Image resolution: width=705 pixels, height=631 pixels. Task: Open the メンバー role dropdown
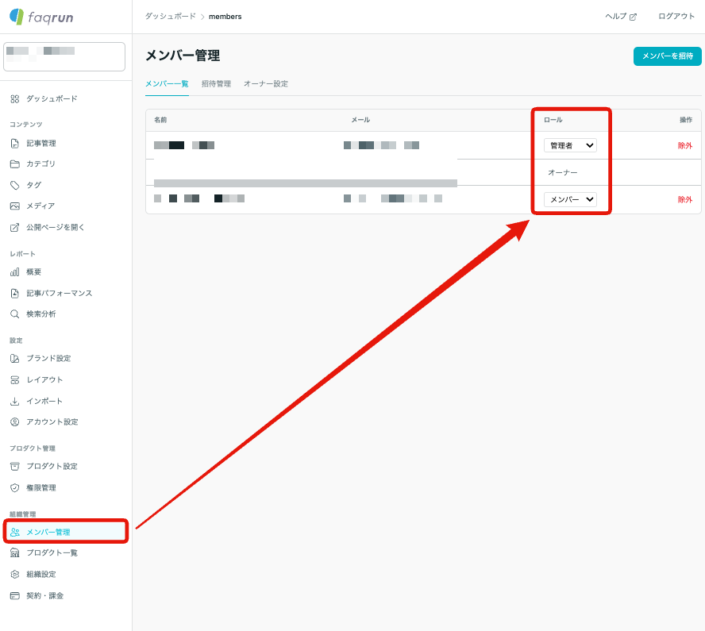coord(570,199)
